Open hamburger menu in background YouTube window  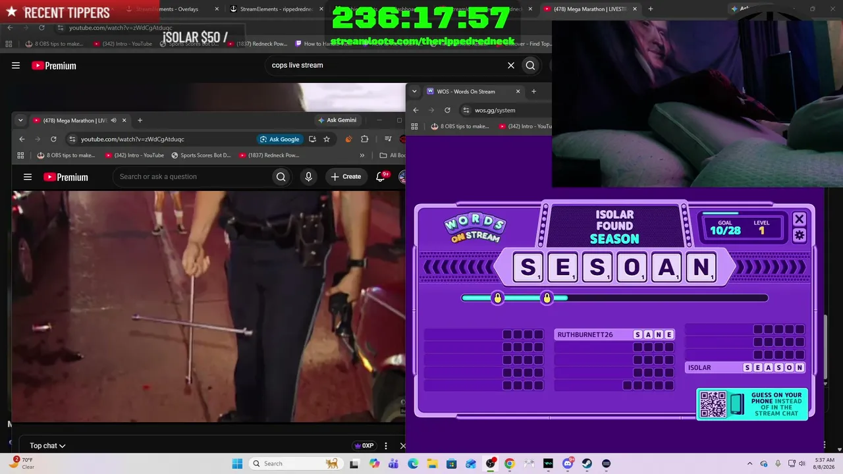pos(16,65)
